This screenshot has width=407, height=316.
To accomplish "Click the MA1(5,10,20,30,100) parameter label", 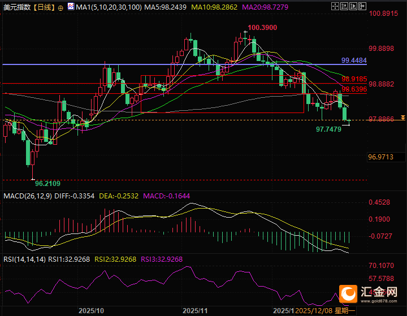I will (x=109, y=7).
